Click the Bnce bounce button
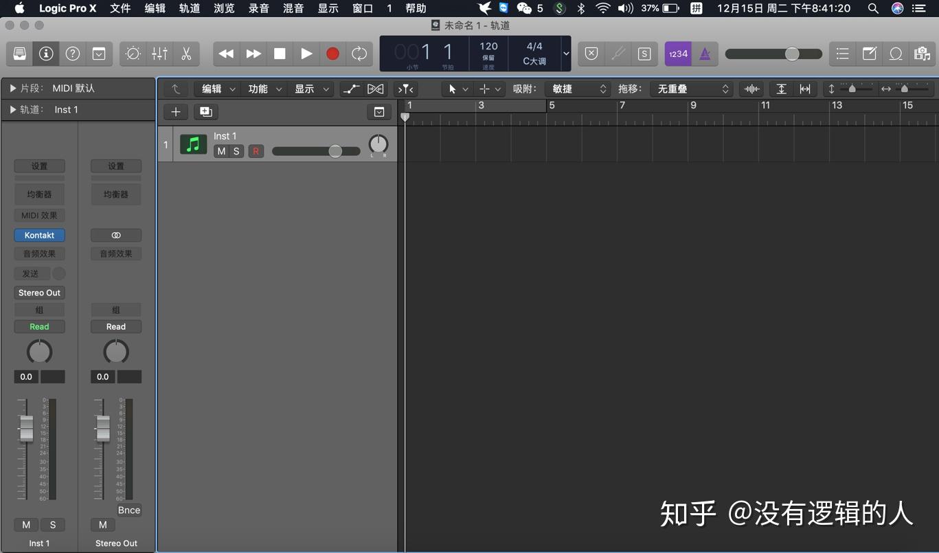Image resolution: width=939 pixels, height=553 pixels. [x=129, y=510]
